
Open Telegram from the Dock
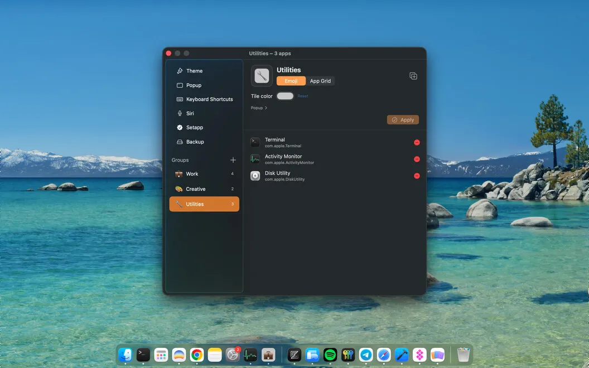366,355
